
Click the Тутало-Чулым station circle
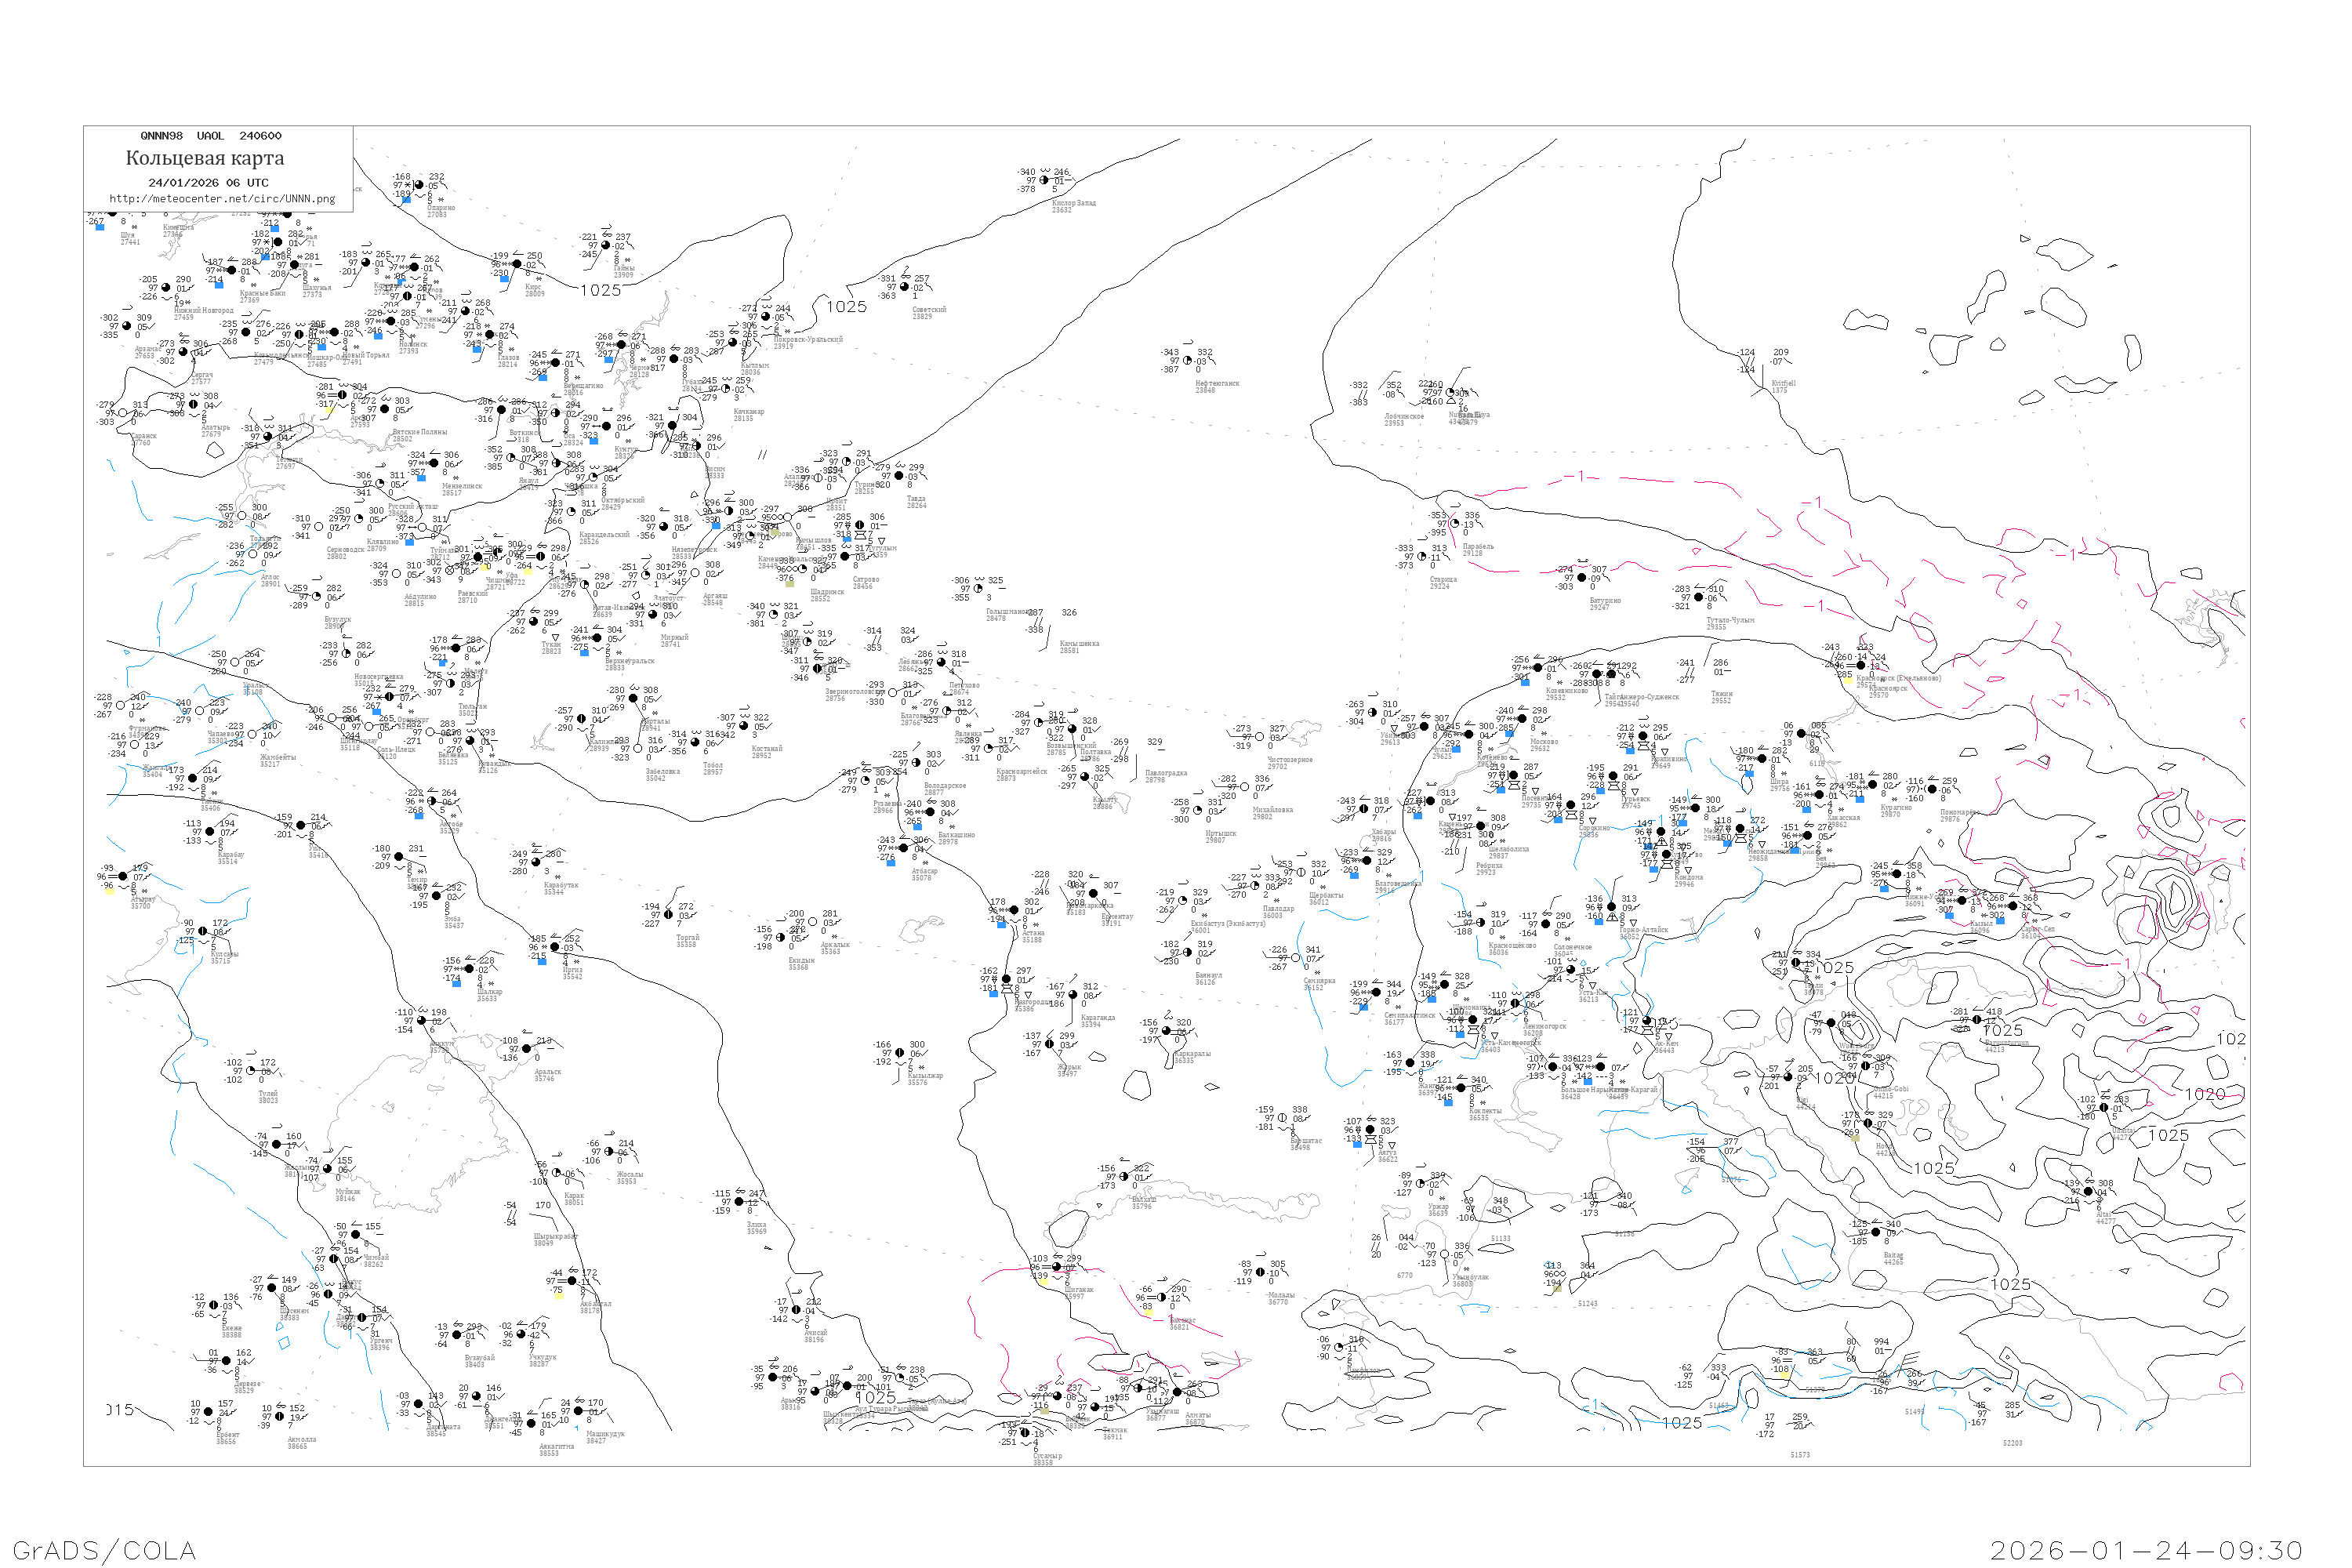[x=1699, y=598]
